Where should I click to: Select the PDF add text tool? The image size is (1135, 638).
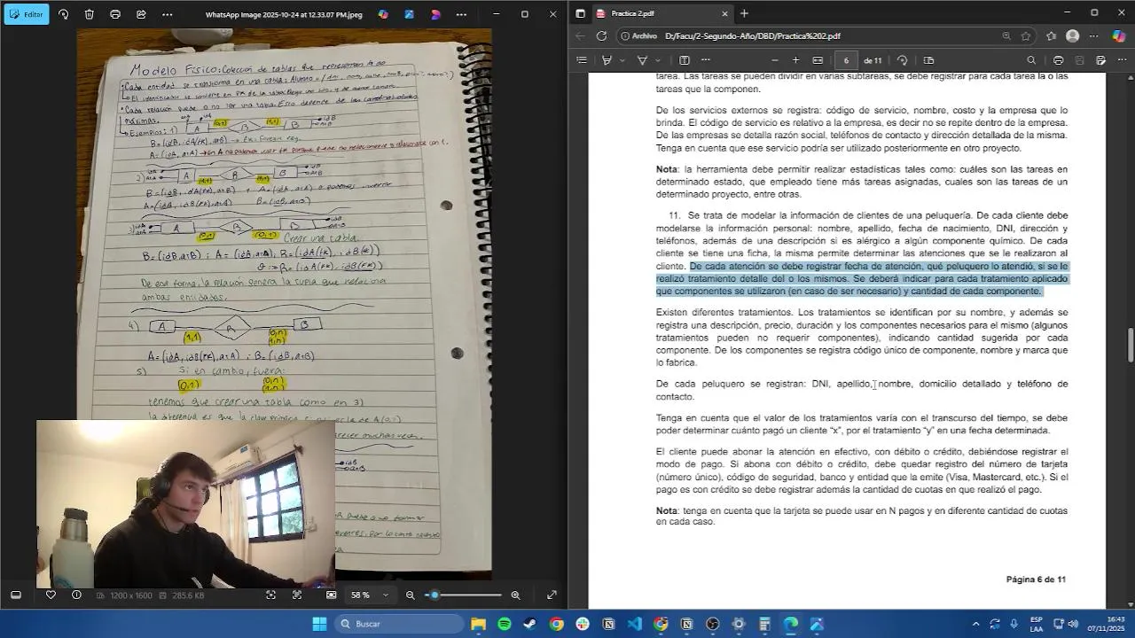[x=685, y=60]
